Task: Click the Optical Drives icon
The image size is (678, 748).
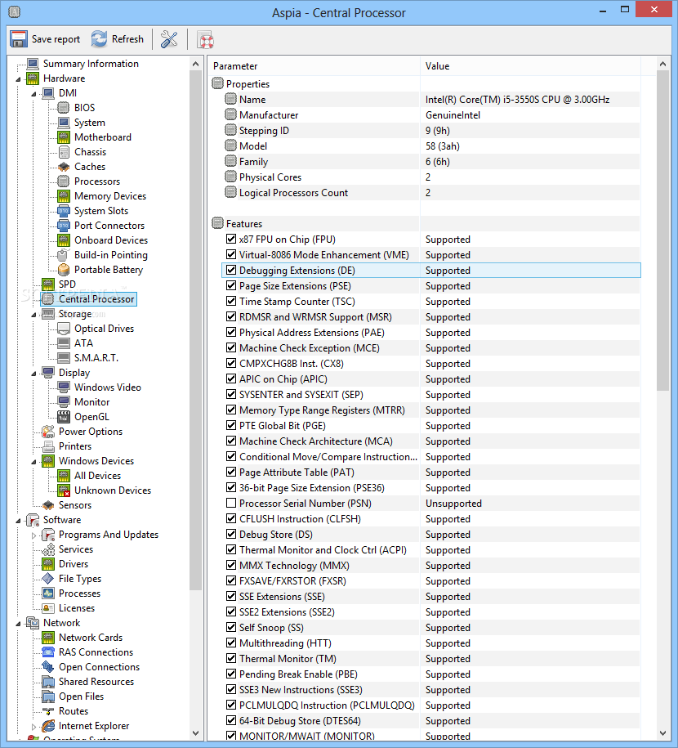Action: (x=64, y=329)
